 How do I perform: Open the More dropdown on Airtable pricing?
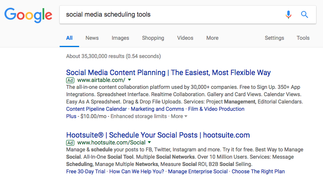tap(179, 116)
